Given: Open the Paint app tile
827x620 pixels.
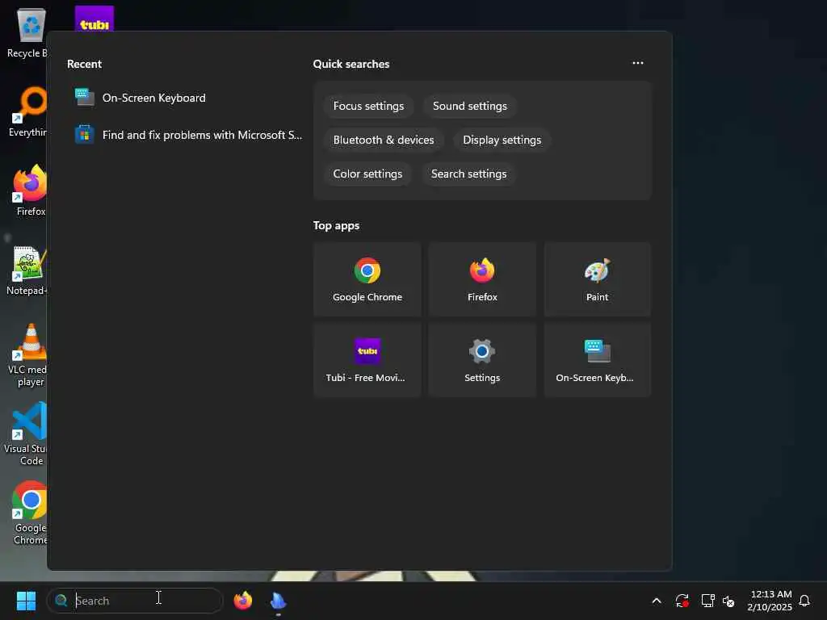Looking at the screenshot, I should (x=597, y=279).
